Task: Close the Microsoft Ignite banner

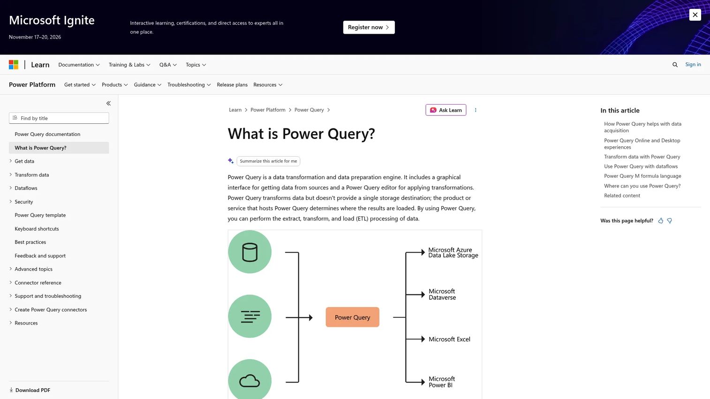Action: 695,15
